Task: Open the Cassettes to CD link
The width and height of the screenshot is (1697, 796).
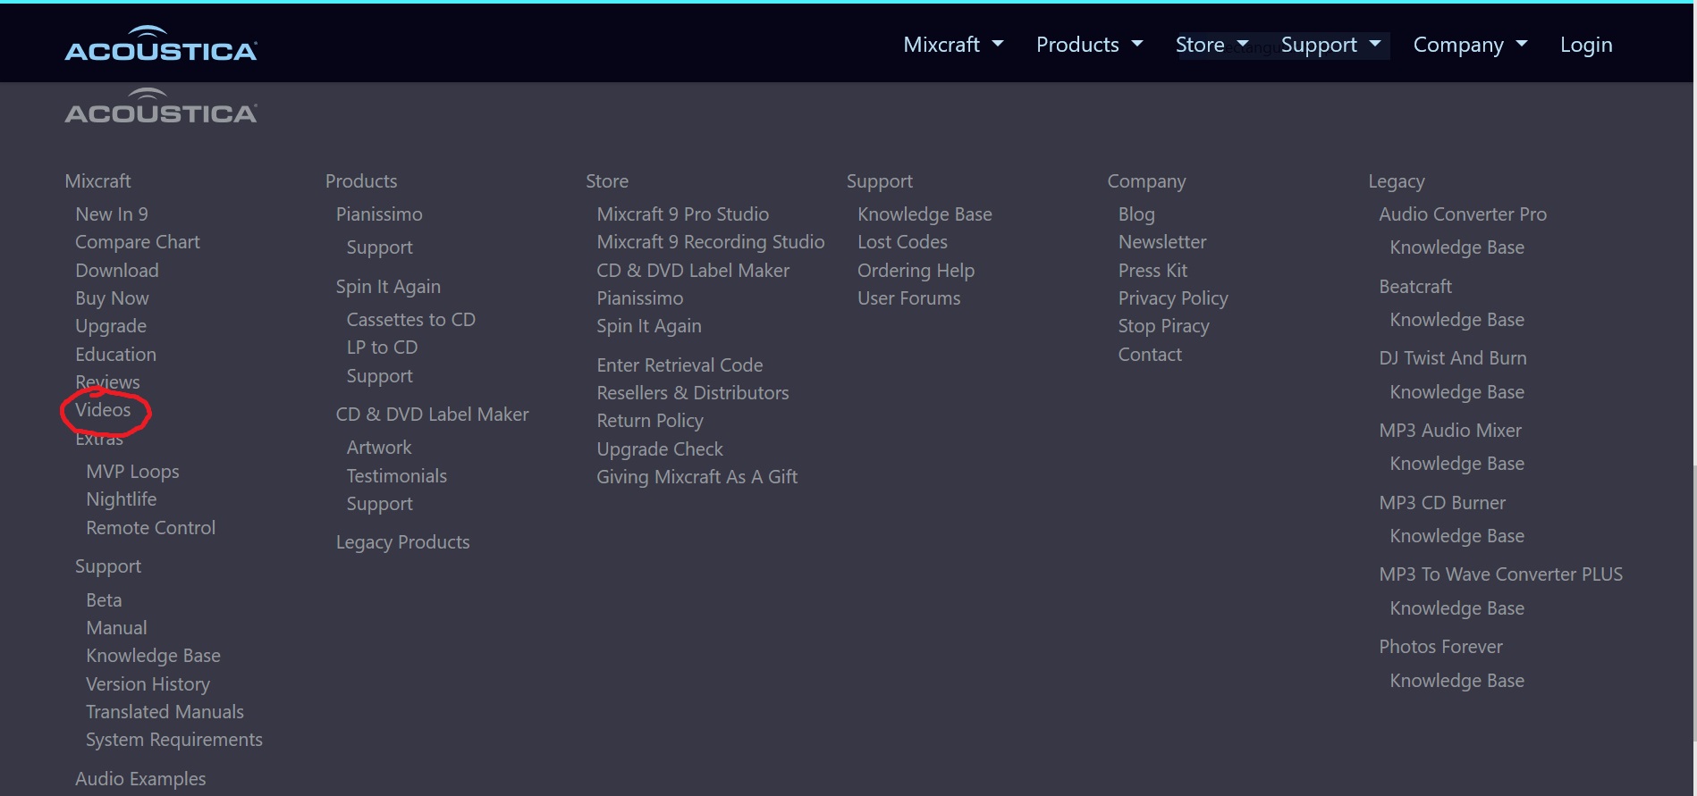Action: (x=411, y=320)
